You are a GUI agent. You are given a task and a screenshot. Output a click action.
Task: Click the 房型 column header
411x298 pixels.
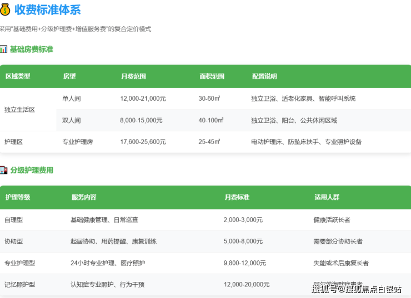pyautogui.click(x=69, y=76)
